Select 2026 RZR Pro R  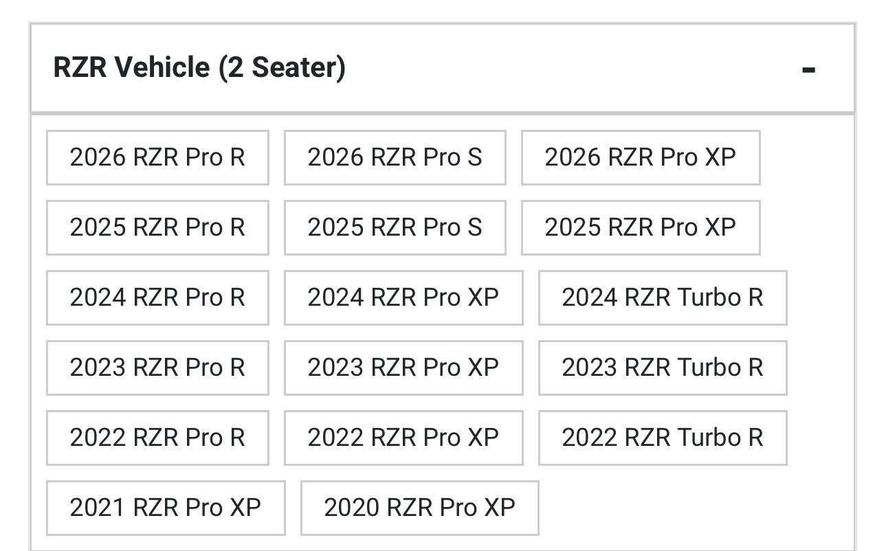[157, 157]
